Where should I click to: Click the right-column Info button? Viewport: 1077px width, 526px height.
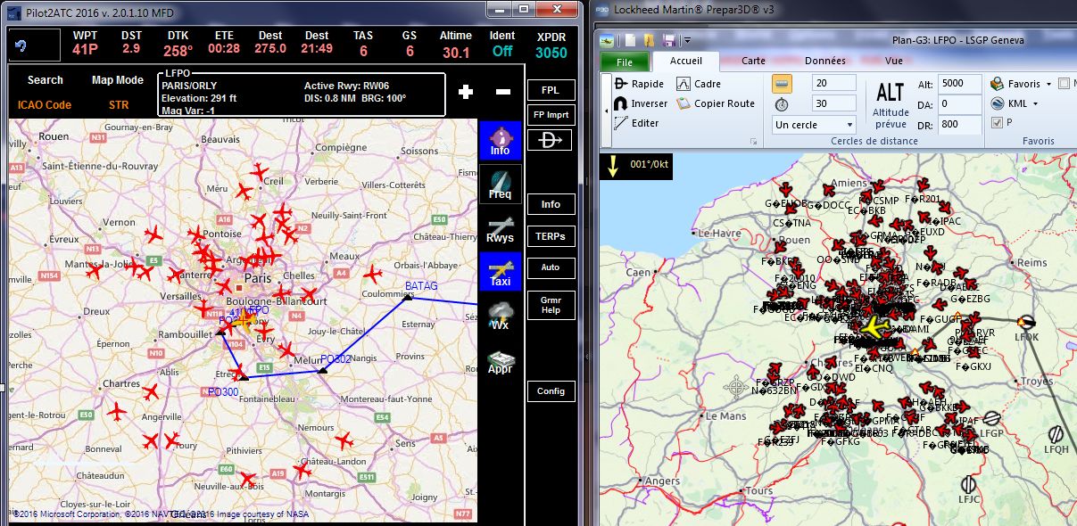coord(551,204)
